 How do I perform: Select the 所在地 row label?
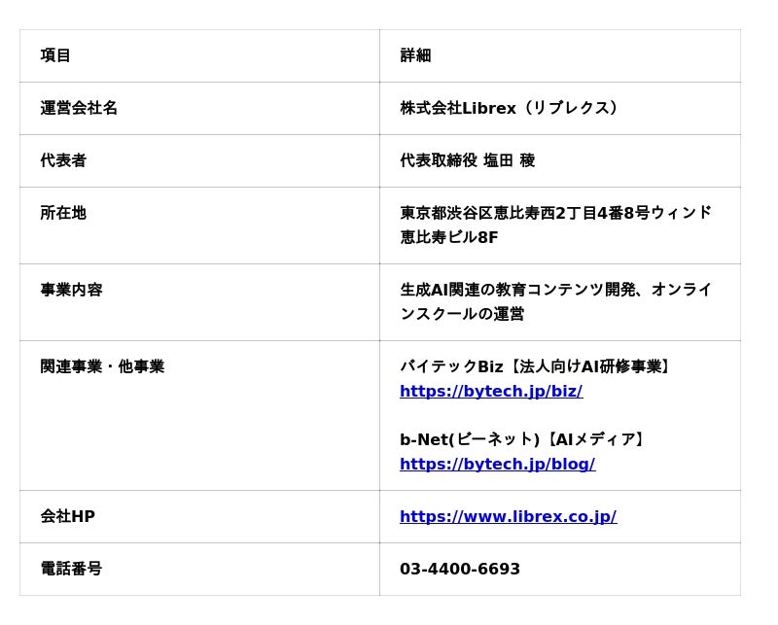[63, 213]
